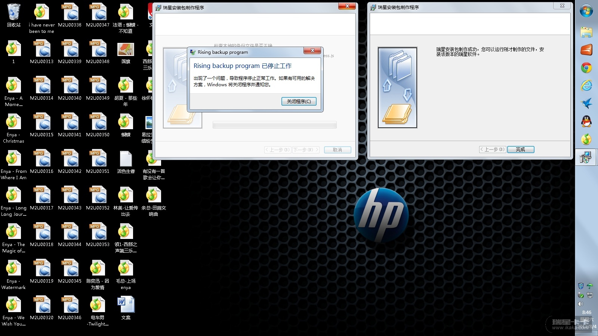Image resolution: width=598 pixels, height=336 pixels.
Task: Select the M2U00315 video file icon
Action: 41,125
